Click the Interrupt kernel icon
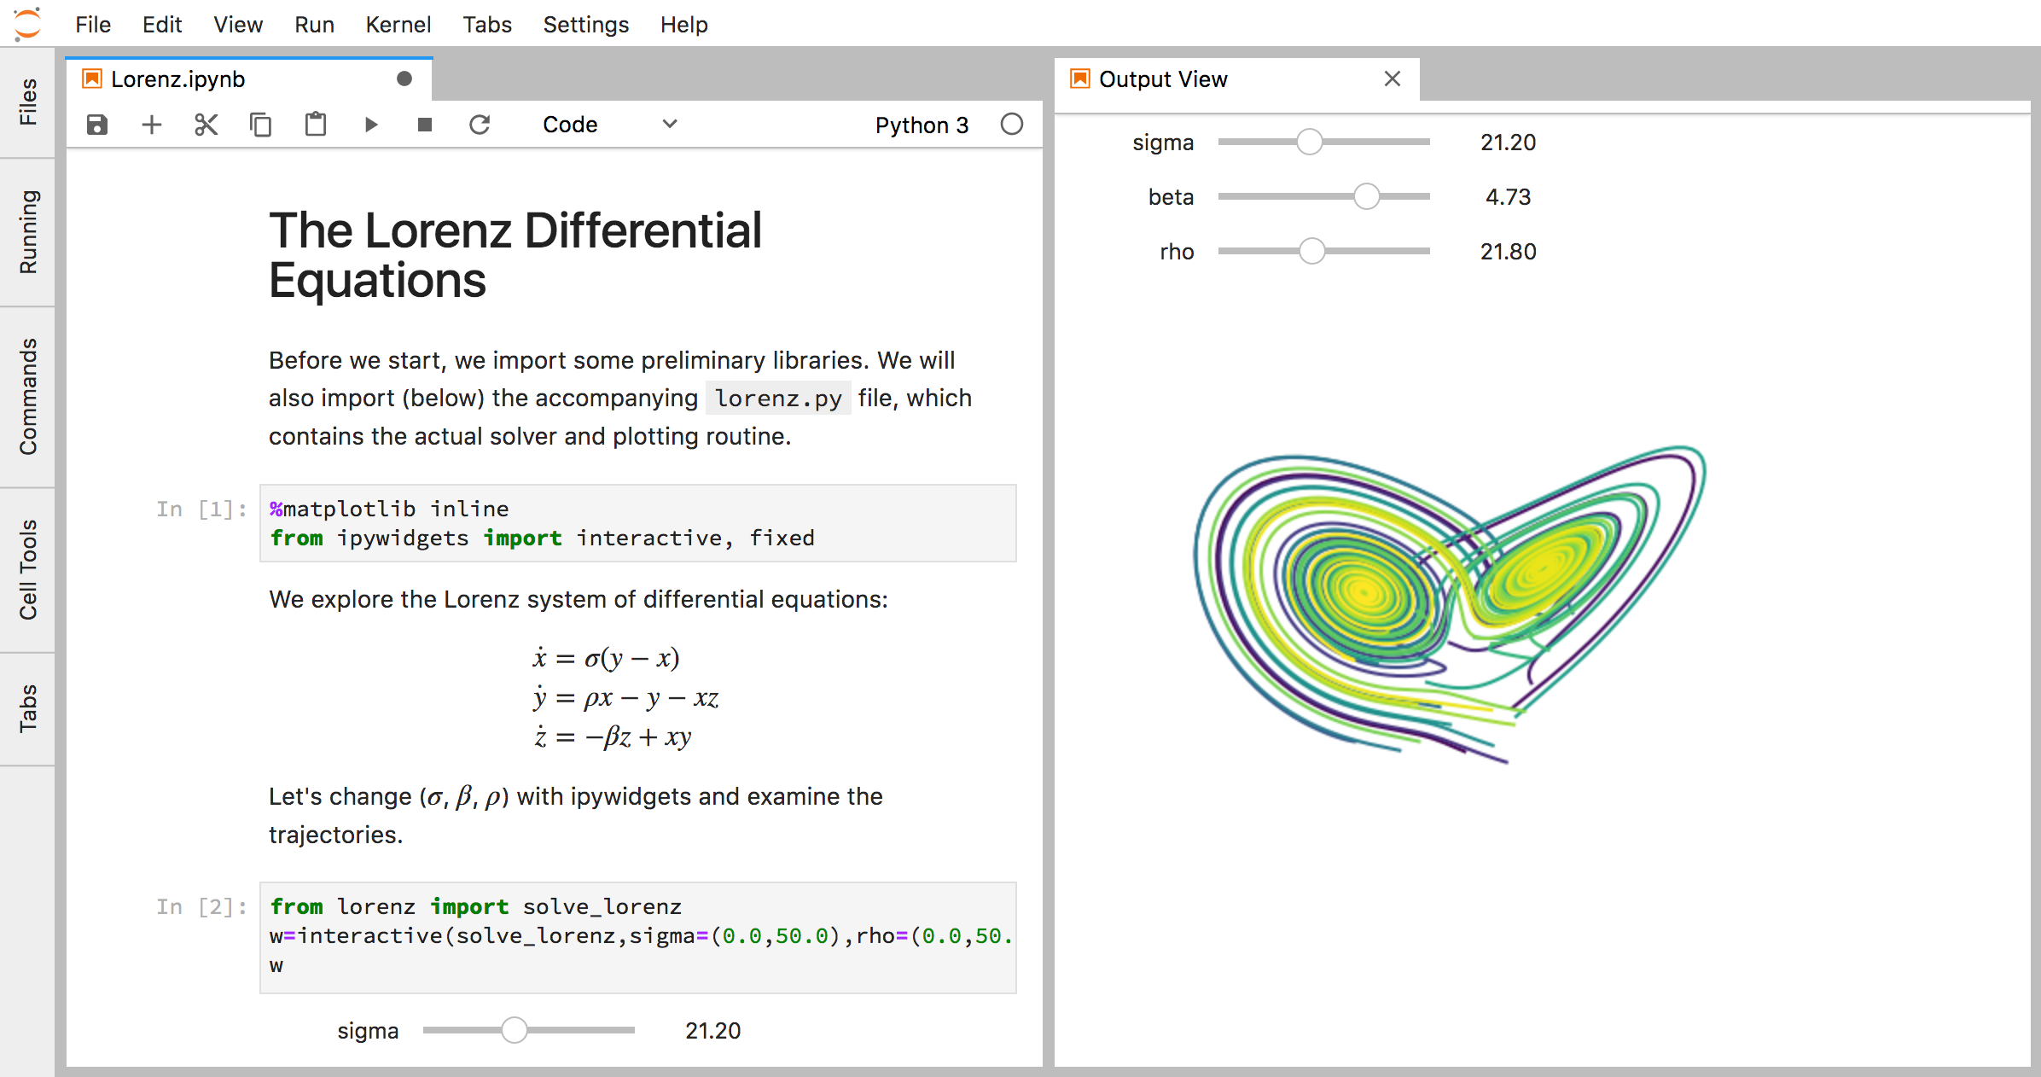The height and width of the screenshot is (1077, 2041). tap(422, 123)
